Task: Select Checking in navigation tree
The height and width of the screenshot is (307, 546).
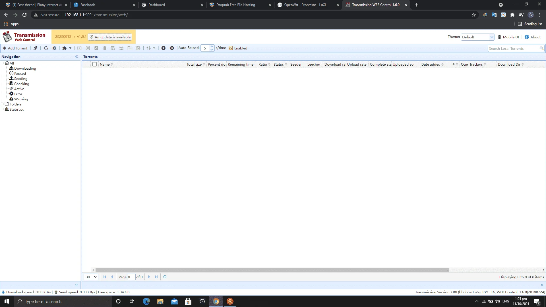Action: pyautogui.click(x=22, y=84)
